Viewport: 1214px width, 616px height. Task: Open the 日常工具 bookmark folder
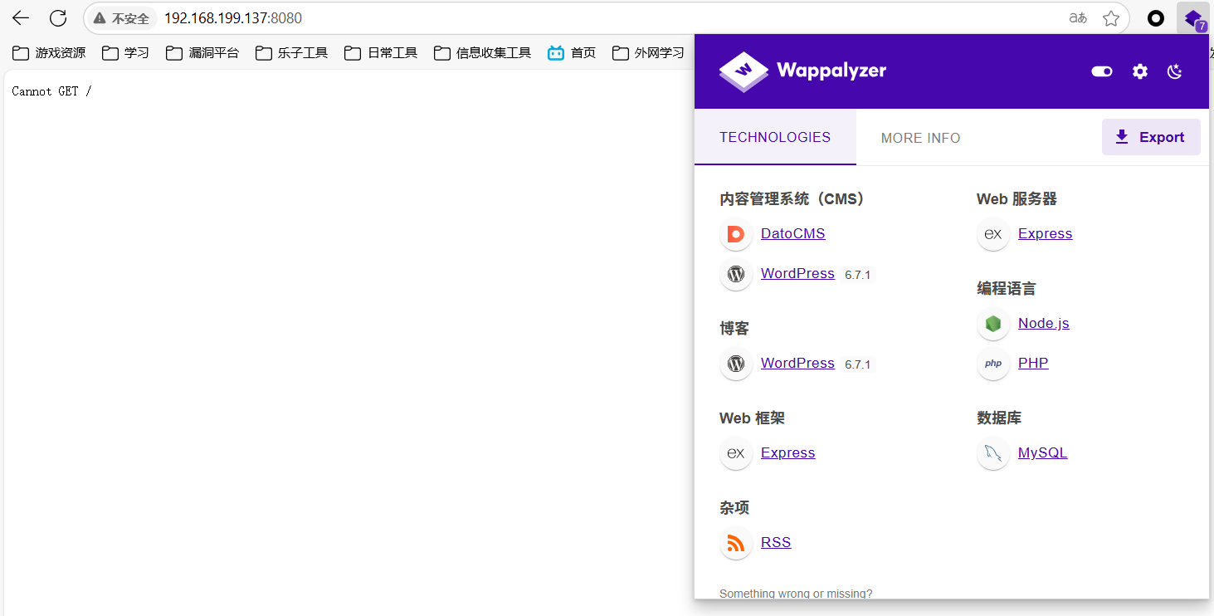pos(381,53)
